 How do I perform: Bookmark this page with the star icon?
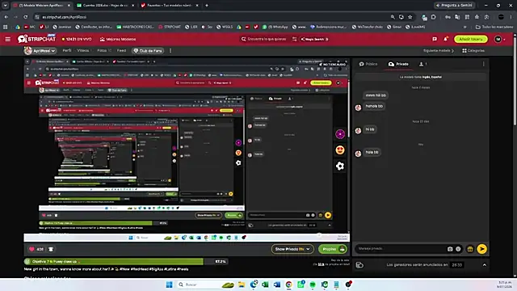coord(410,17)
